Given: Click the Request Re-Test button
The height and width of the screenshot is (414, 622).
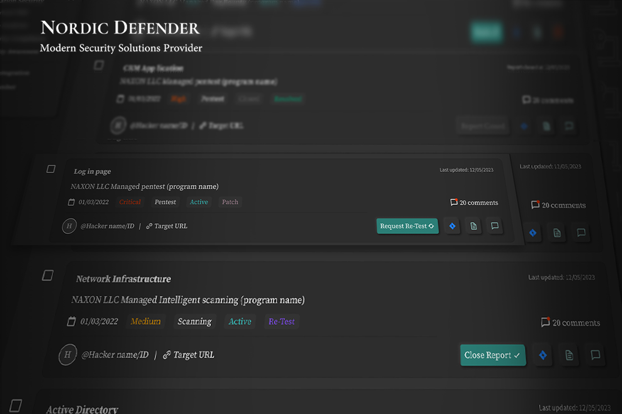Looking at the screenshot, I should pyautogui.click(x=407, y=226).
